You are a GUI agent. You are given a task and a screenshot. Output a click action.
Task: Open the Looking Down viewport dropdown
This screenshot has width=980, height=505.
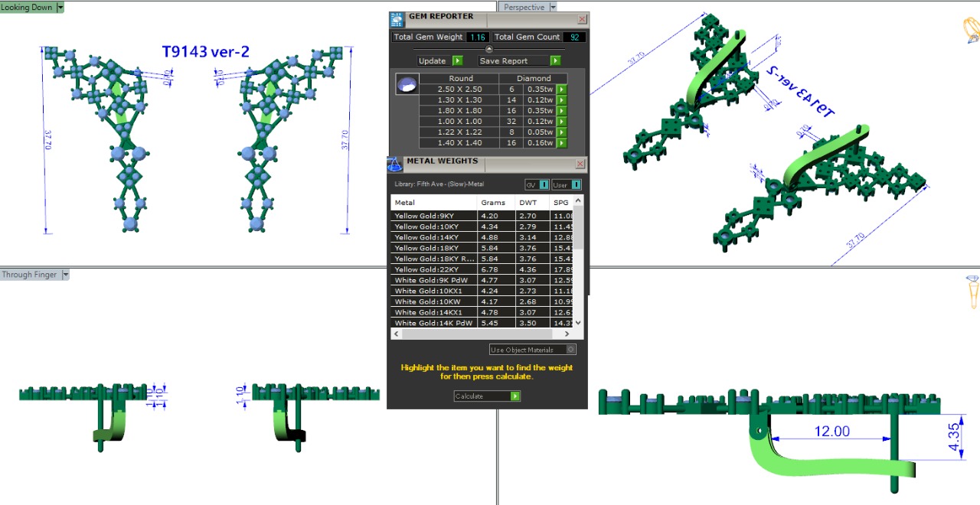tap(60, 8)
